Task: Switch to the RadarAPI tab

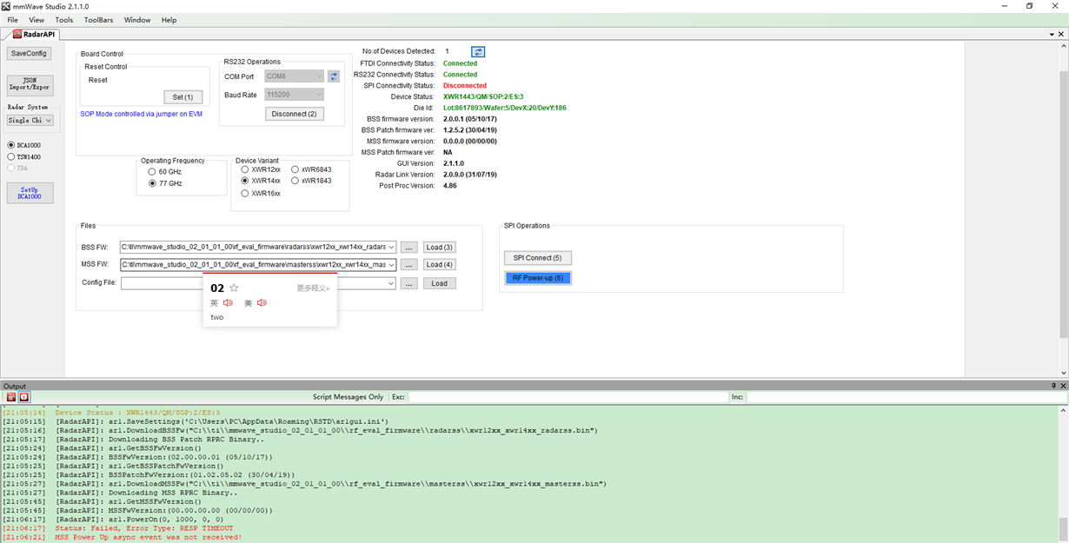Action: (x=36, y=35)
